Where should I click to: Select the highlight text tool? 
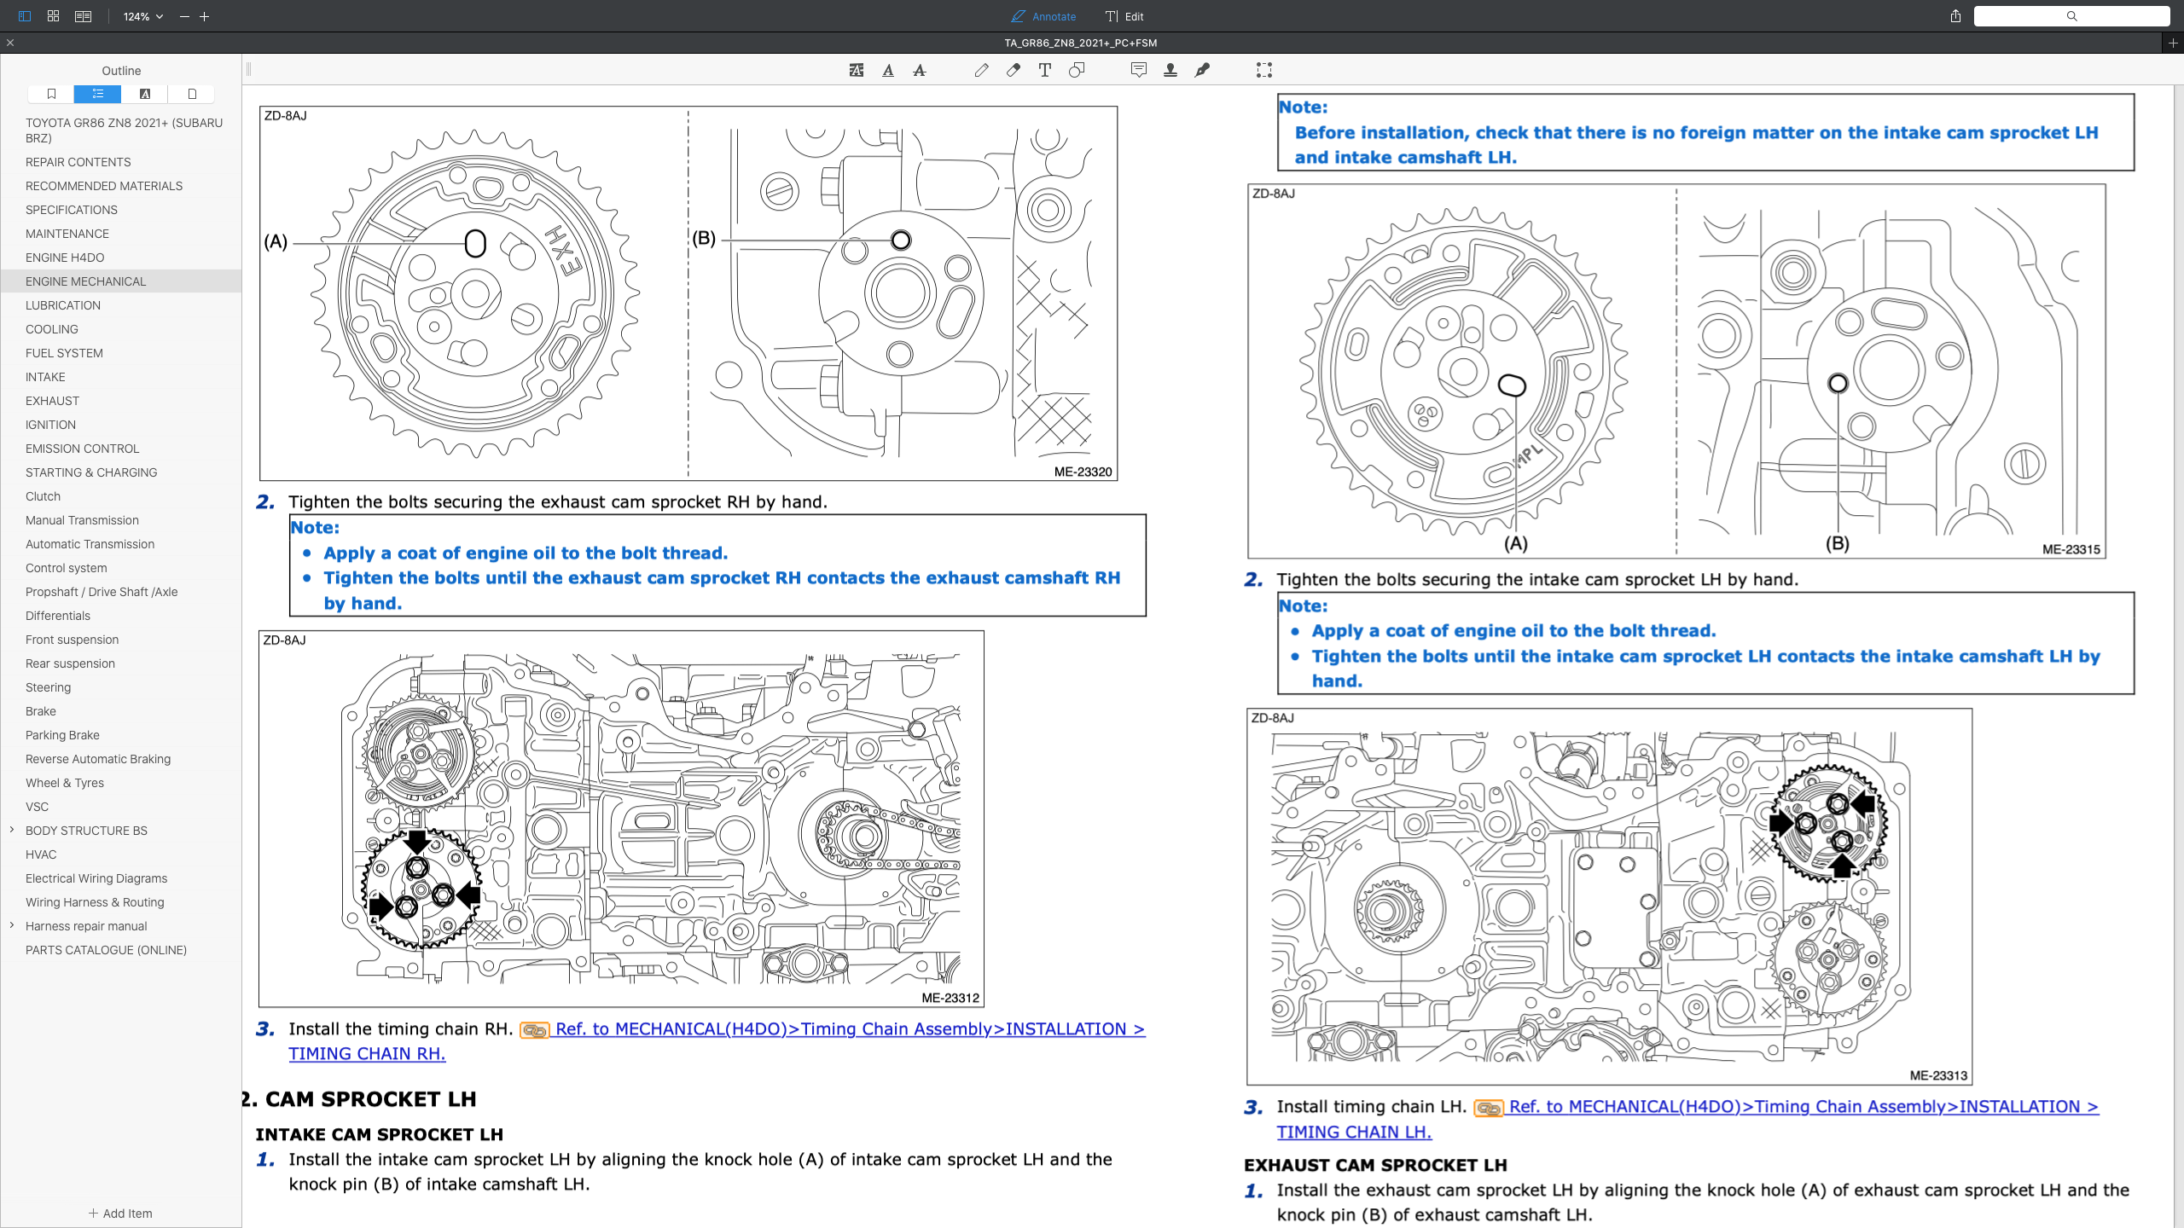coord(857,71)
